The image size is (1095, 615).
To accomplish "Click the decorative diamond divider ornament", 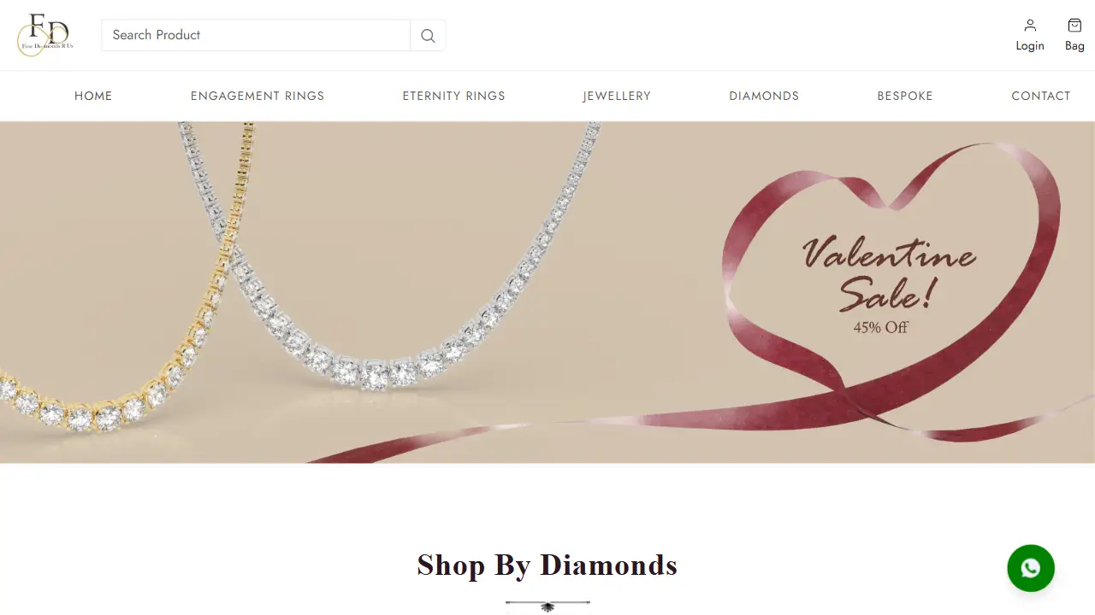I will tap(547, 606).
